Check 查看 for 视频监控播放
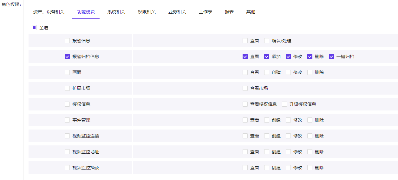This screenshot has width=398, height=180. 245,168
